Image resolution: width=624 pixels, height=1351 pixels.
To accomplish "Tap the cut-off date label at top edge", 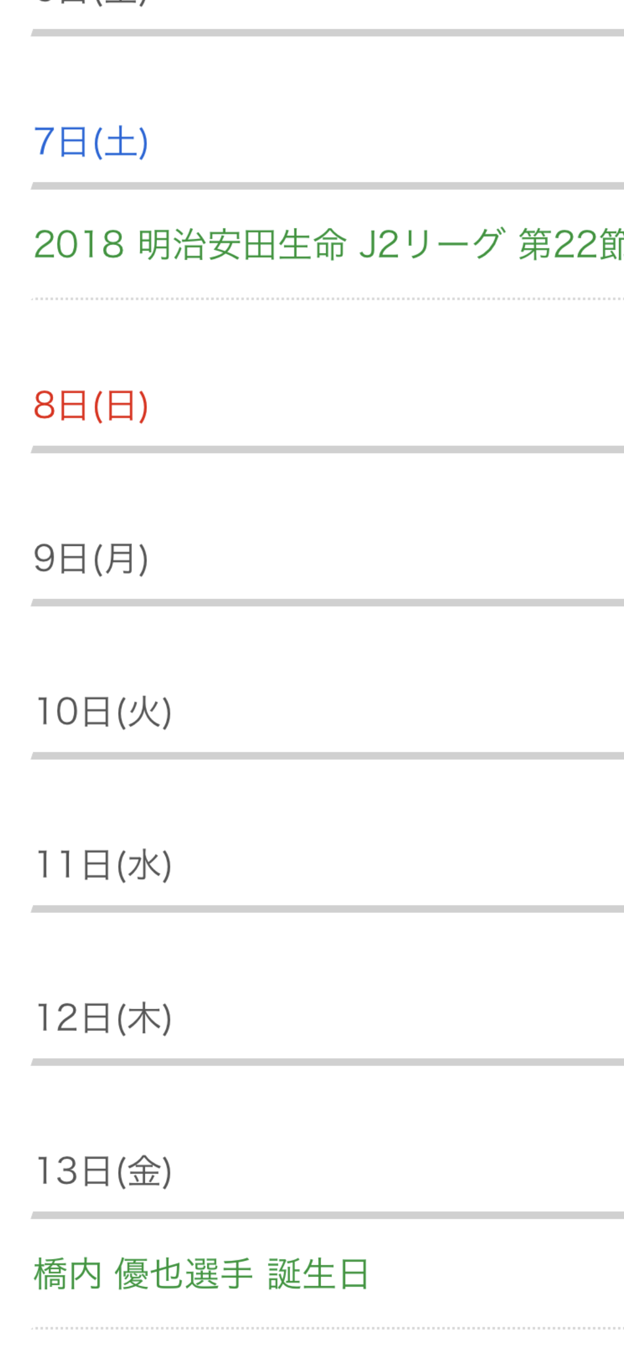I will tap(91, 2).
